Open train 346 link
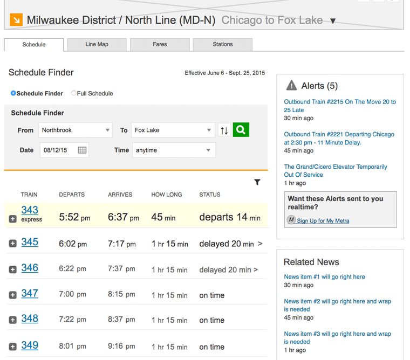The height and width of the screenshot is (360, 410). [x=30, y=268]
